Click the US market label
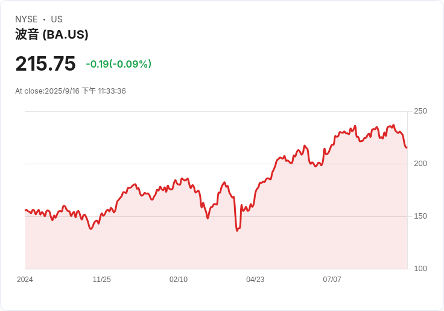This screenshot has height=311, width=444. coord(57,19)
